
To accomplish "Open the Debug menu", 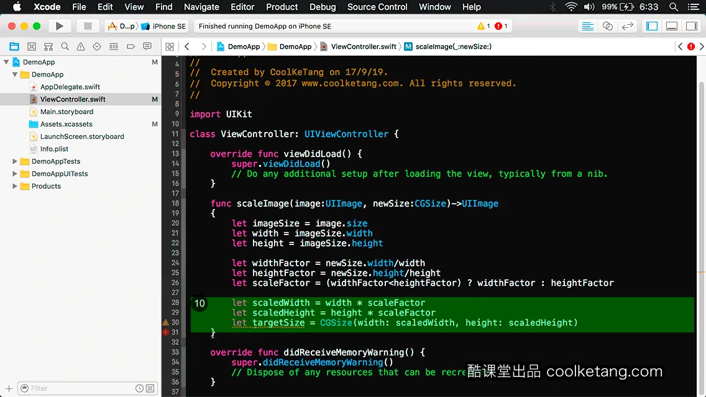I will click(323, 7).
